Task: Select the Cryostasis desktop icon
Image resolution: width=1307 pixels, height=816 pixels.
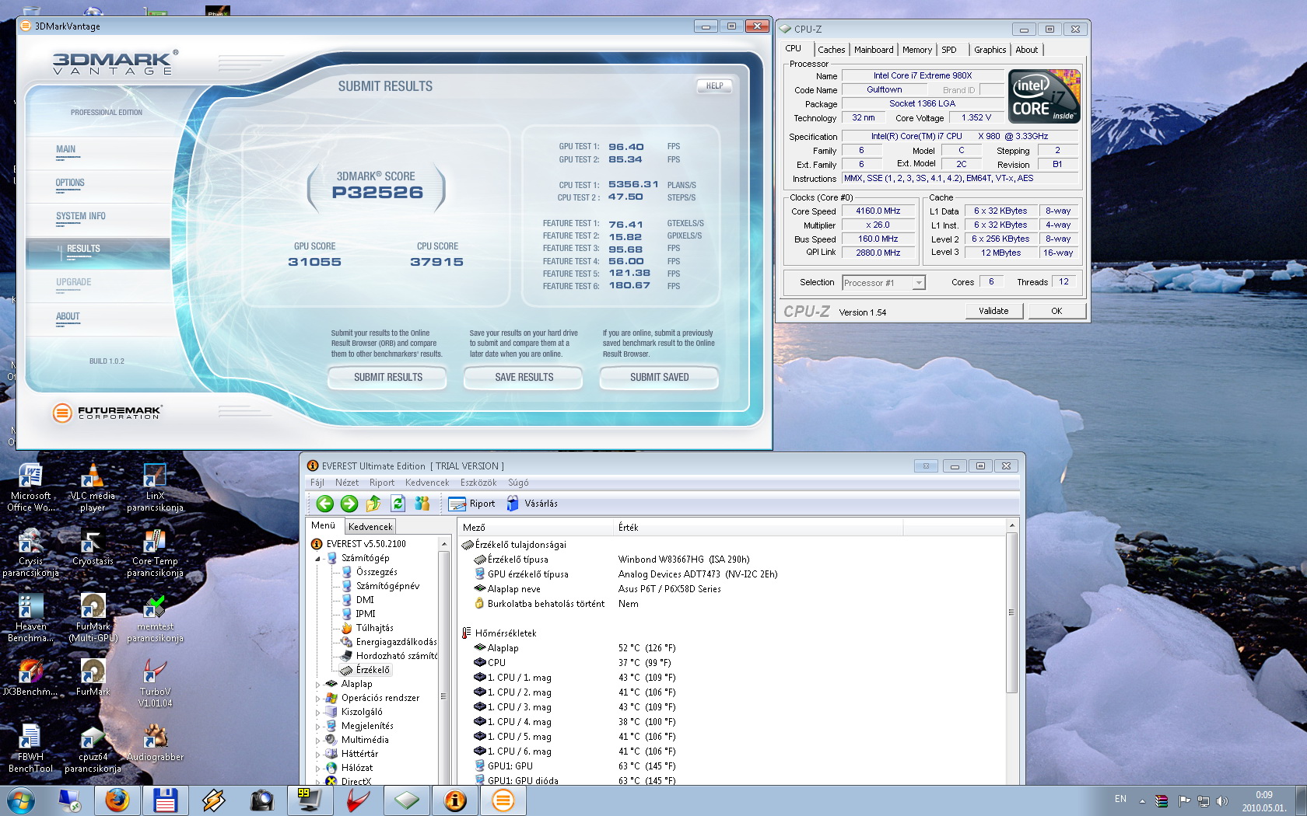Action: 93,547
